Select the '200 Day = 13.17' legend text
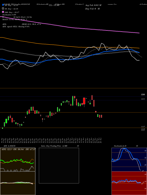The width and height of the screenshot is (147, 195). pyautogui.click(x=12, y=12)
